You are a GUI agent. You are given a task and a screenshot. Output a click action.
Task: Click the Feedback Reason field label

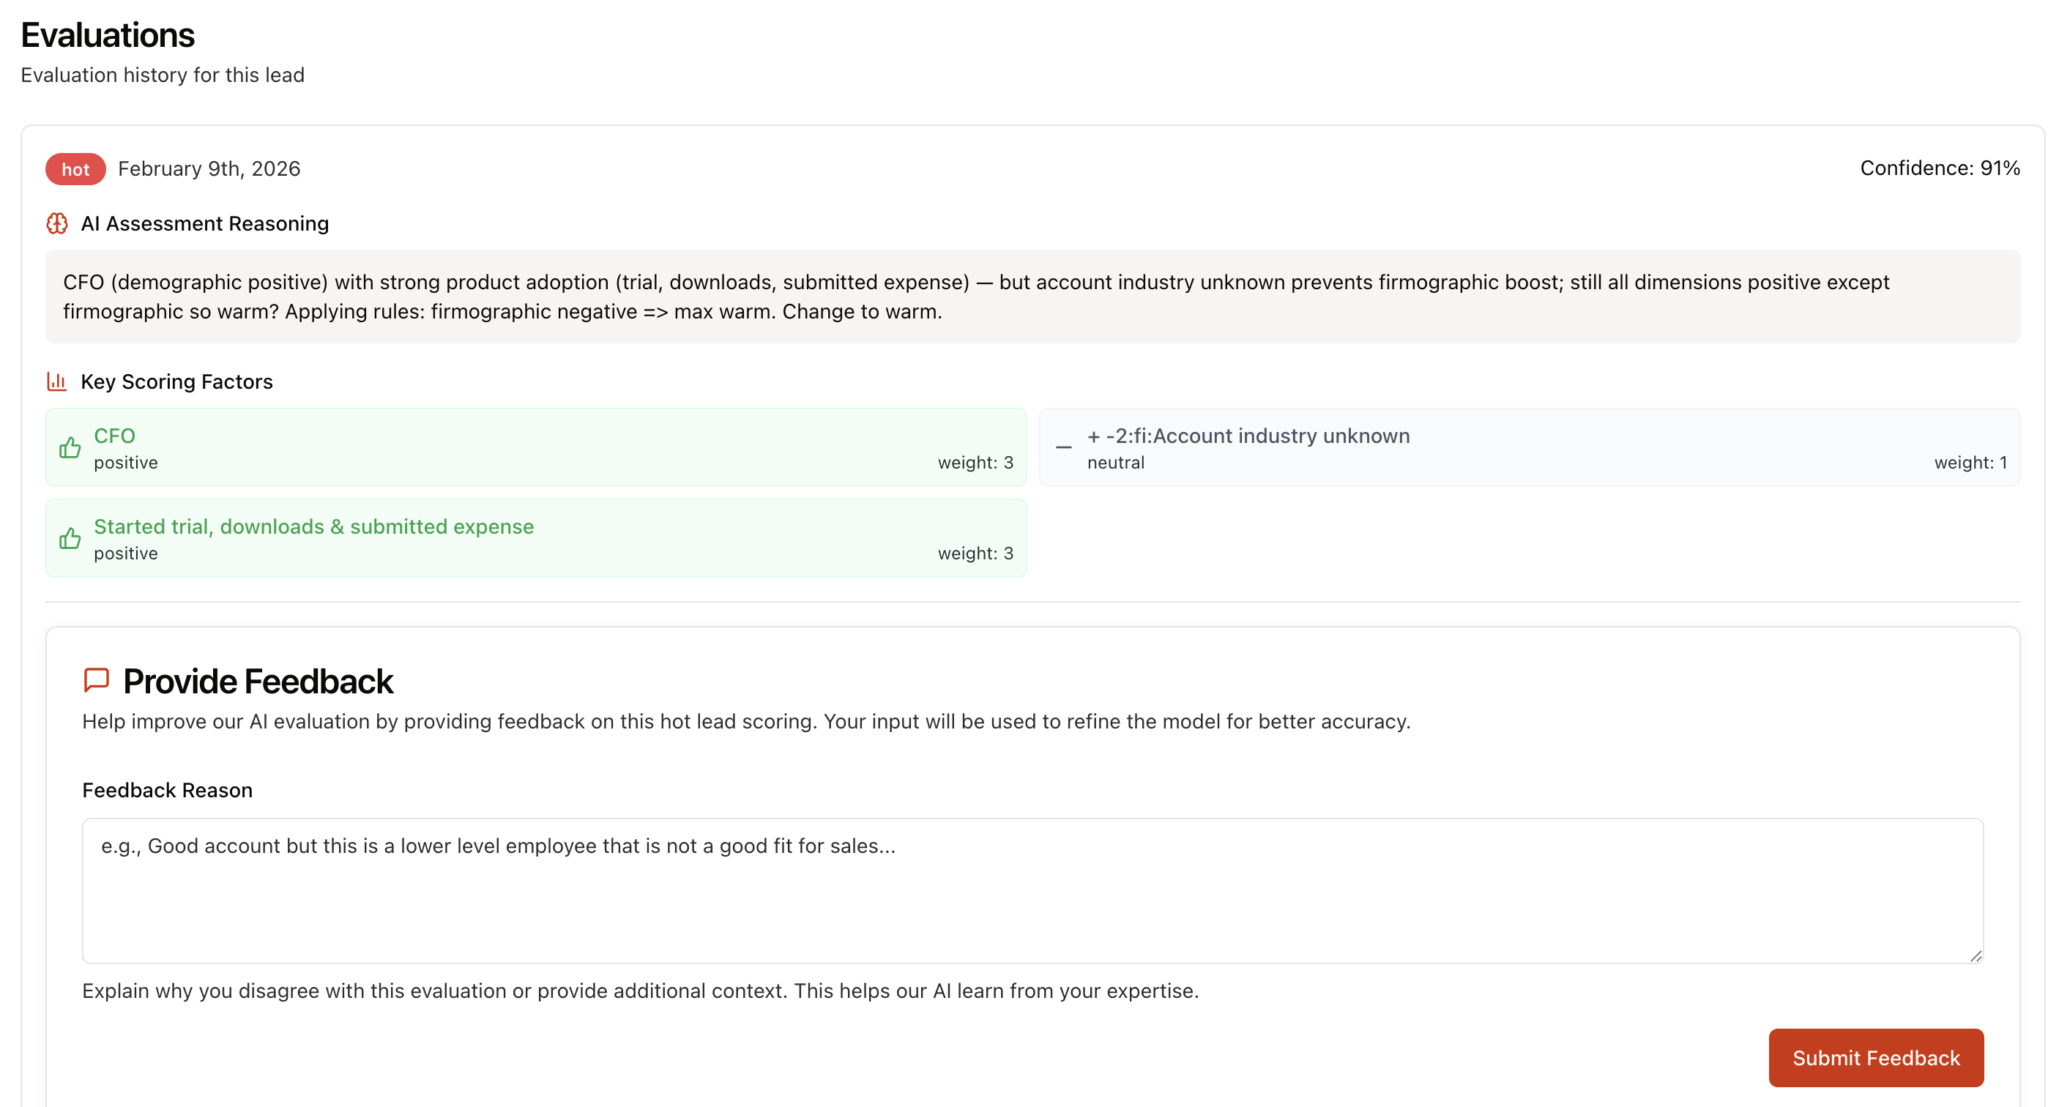(167, 791)
